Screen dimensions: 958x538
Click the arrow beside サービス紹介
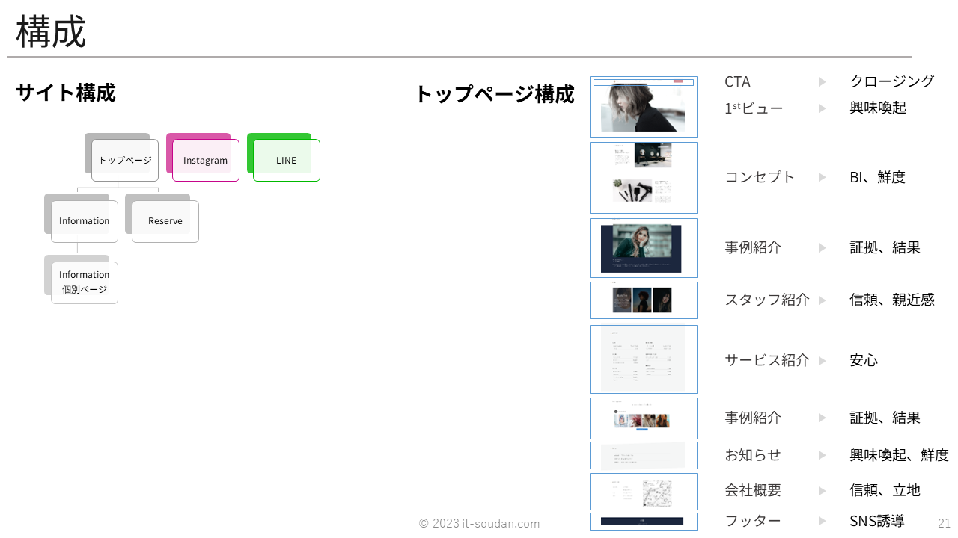click(x=822, y=361)
